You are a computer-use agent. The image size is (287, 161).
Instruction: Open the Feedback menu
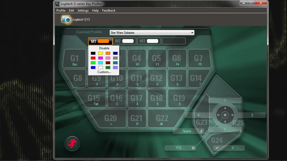coord(109,10)
